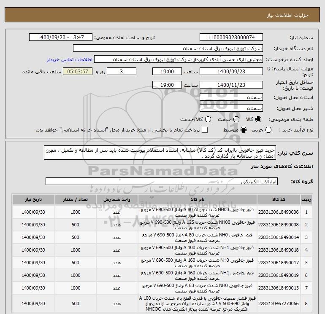Select the خدمت radio button
The height and width of the screenshot is (314, 325).
[x=236, y=119]
